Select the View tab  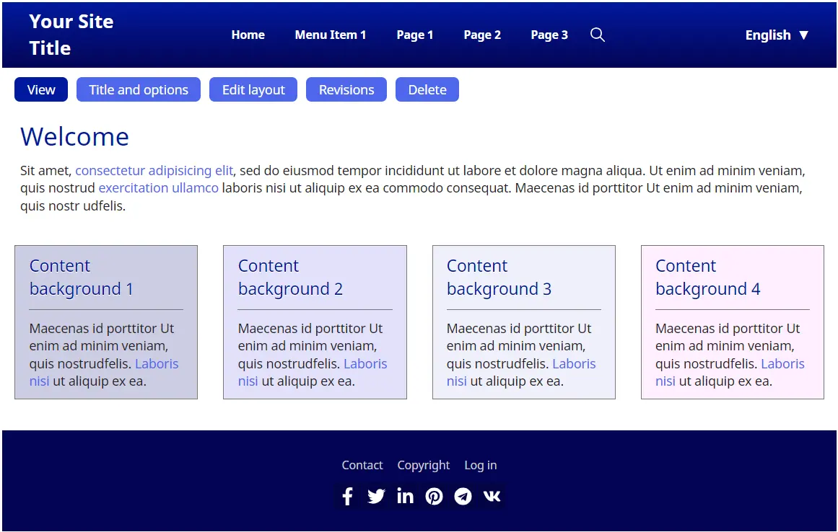coord(41,89)
